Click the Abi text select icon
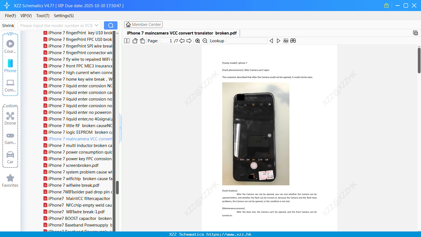This screenshot has height=237, width=421. tap(286, 41)
